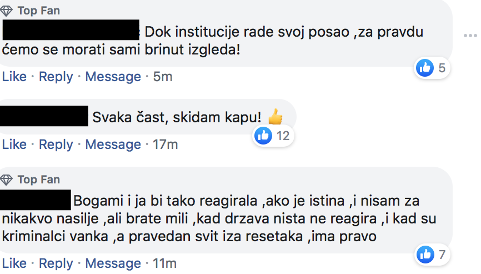Click the yellow thumbs-up emoji in the 'Svaka čast' comment

275,117
